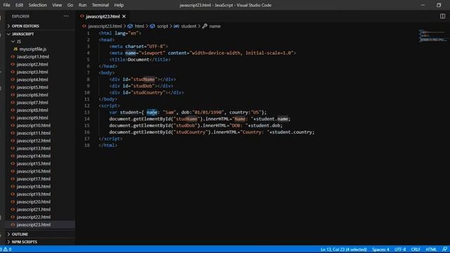Change indentation via Spaces: 4
Image resolution: width=450 pixels, height=253 pixels.
pos(380,249)
